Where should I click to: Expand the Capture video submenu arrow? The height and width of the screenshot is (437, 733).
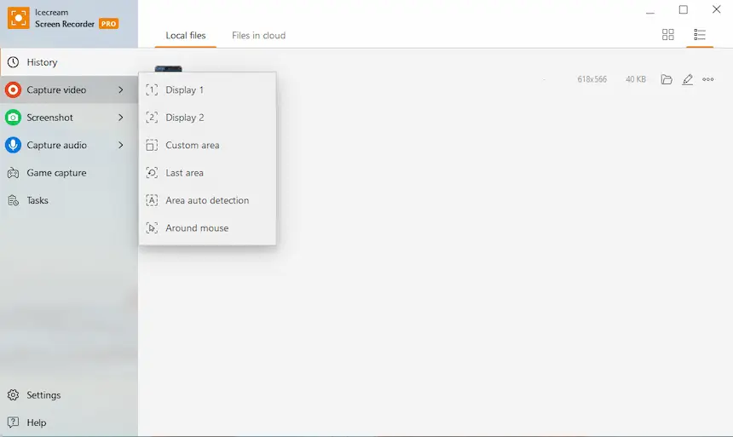coord(121,89)
